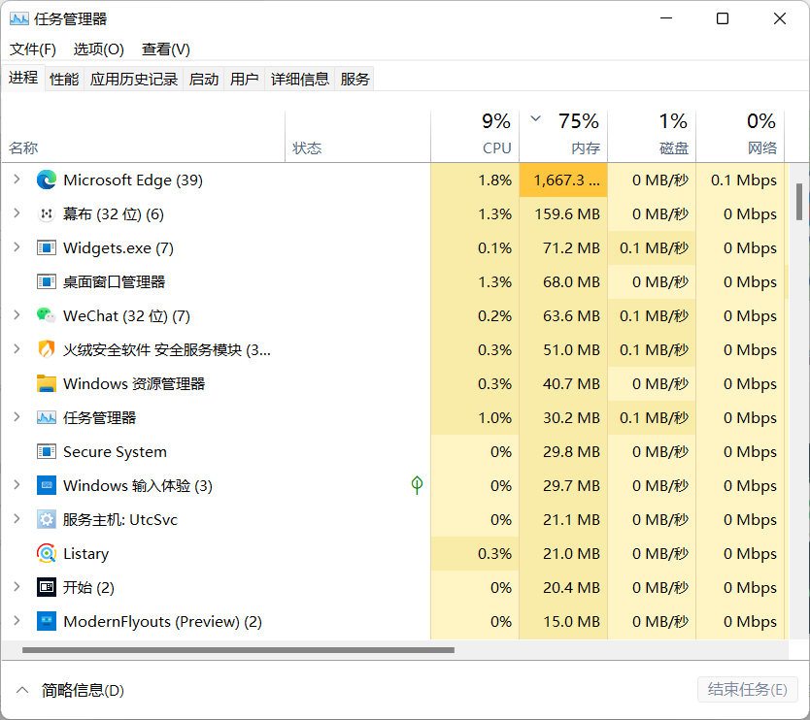Click the 71.2 MB memory value
810x720 pixels.
coord(571,247)
